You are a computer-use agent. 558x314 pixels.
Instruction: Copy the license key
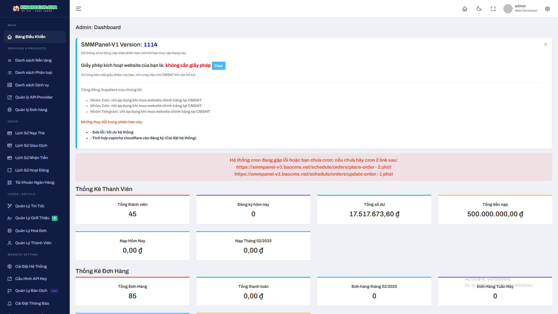[x=219, y=66]
